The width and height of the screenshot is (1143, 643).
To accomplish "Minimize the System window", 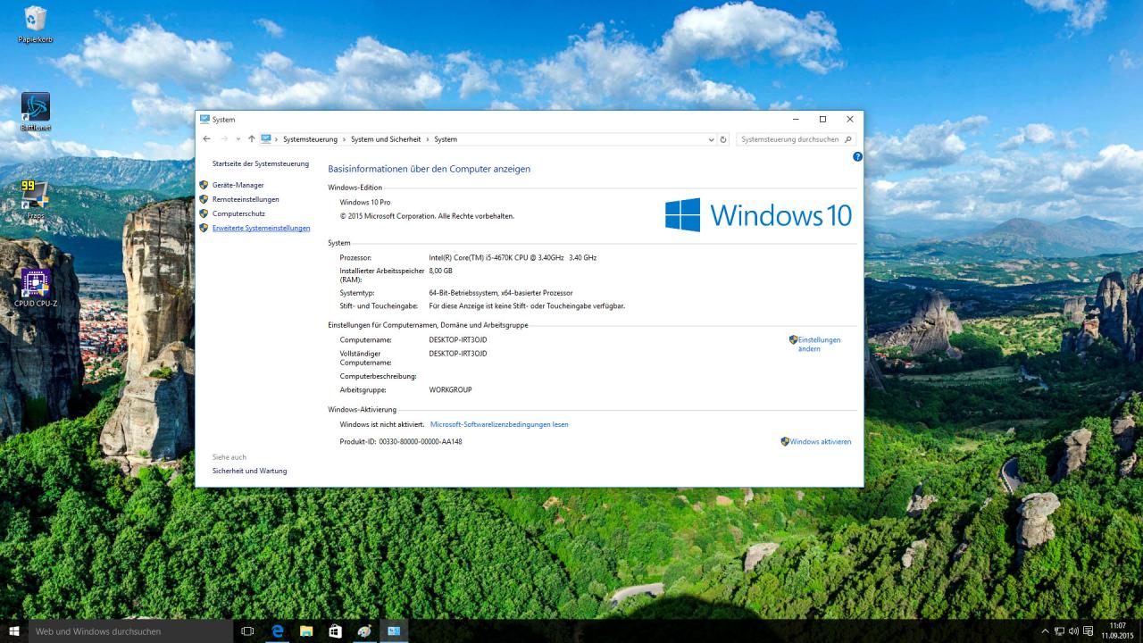I will (x=795, y=119).
